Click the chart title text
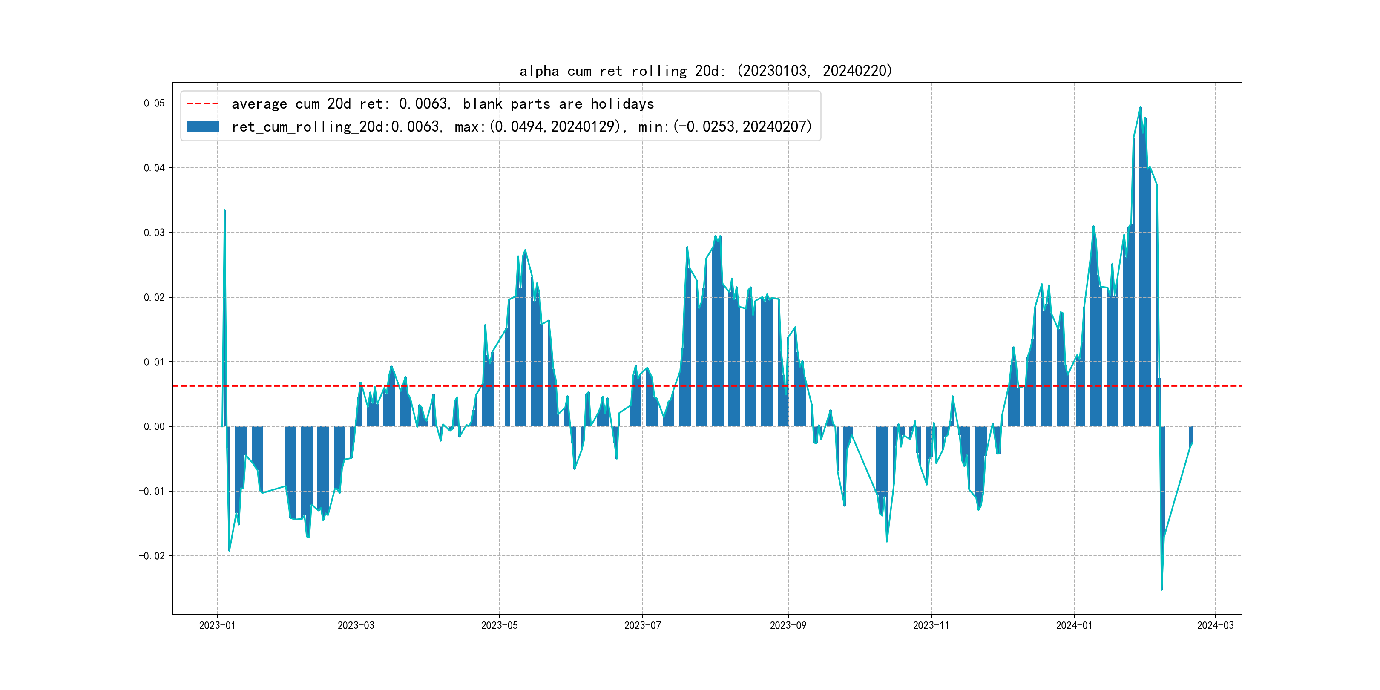The height and width of the screenshot is (690, 1380). pyautogui.click(x=705, y=71)
